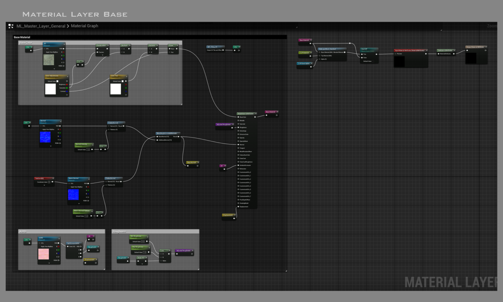Toggle Default Value on the Use EOP switch node
503x302 pixels.
point(373,61)
